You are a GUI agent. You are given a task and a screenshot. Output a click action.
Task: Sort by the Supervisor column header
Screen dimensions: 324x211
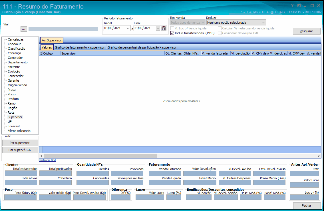click(x=112, y=53)
